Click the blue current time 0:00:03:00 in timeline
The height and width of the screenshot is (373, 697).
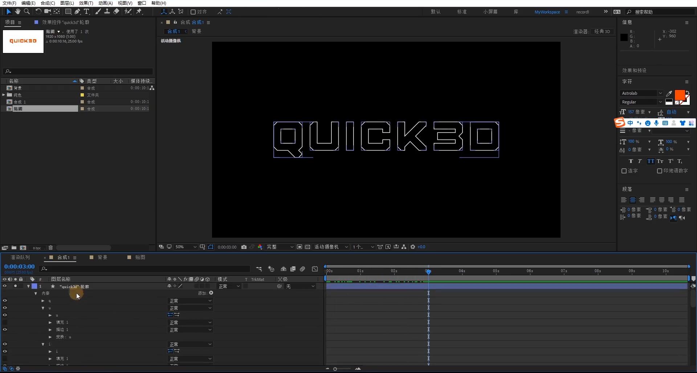click(x=19, y=267)
